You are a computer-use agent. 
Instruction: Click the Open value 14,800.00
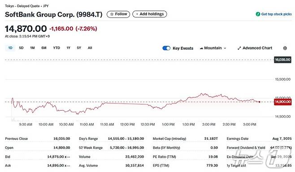tap(62, 148)
